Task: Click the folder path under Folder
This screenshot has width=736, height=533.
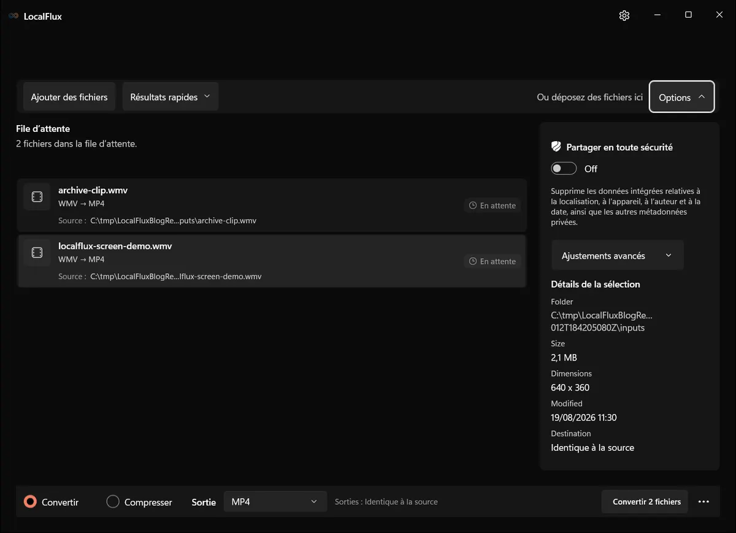Action: (602, 321)
